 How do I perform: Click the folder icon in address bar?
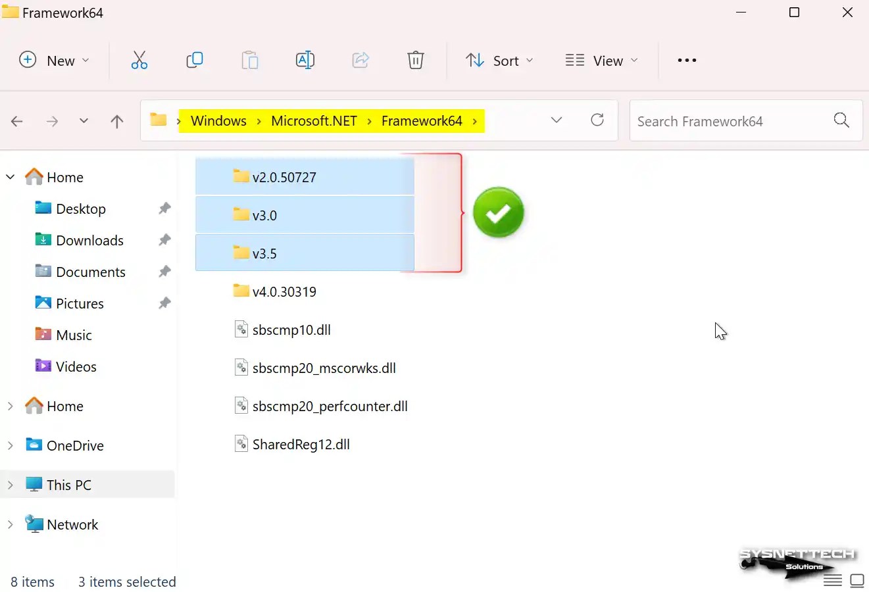point(159,120)
